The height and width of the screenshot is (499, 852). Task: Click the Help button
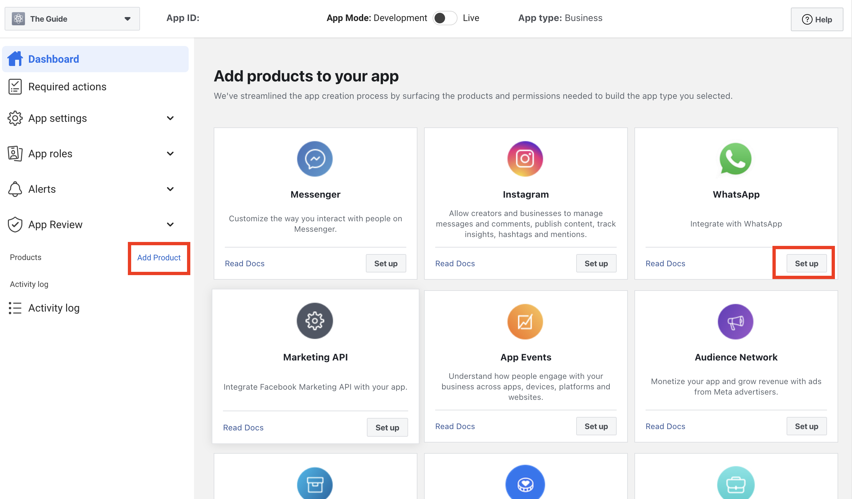pos(816,20)
